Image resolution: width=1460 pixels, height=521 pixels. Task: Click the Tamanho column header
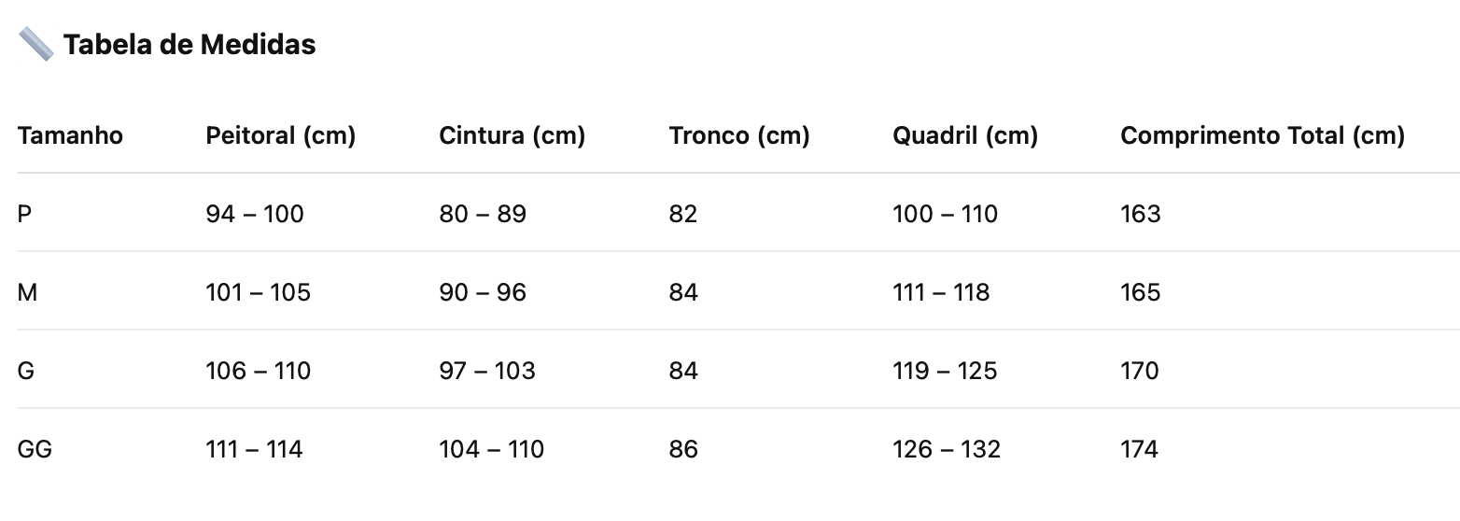tap(70, 135)
